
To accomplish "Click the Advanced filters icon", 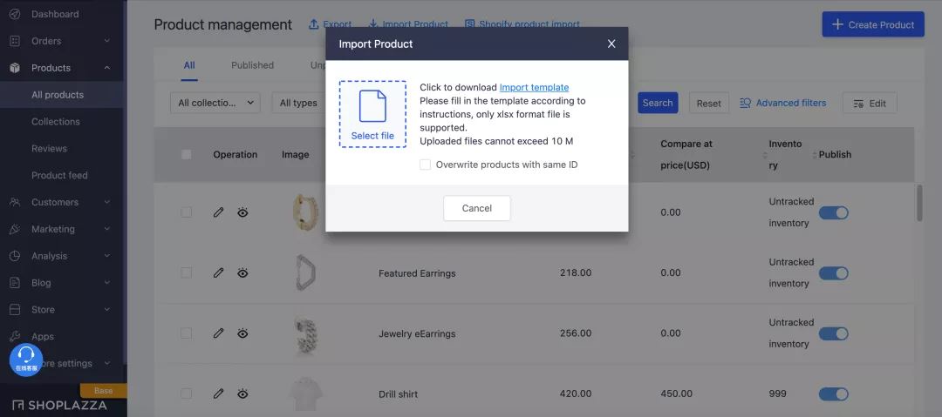I will [x=746, y=104].
